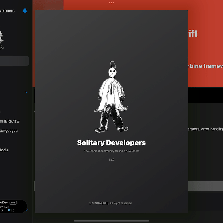Tap the red featured banner behind the dialog
The image size is (223, 223).
pos(205,45)
